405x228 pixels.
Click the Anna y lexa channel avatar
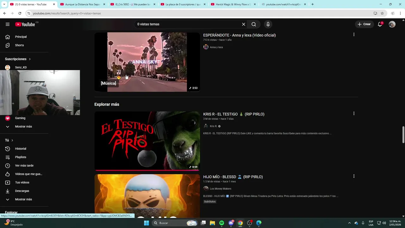point(206,47)
